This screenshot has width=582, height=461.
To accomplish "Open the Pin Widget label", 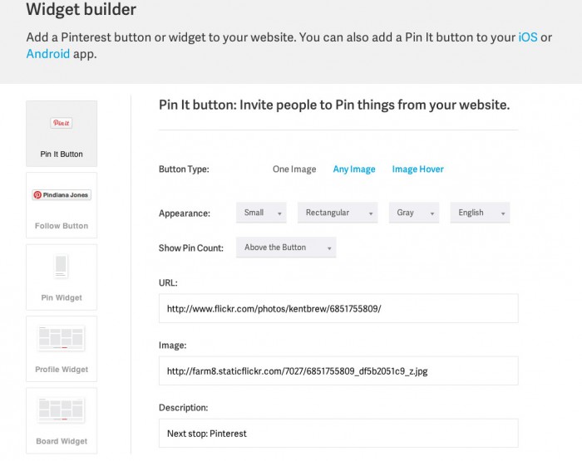I will (62, 297).
